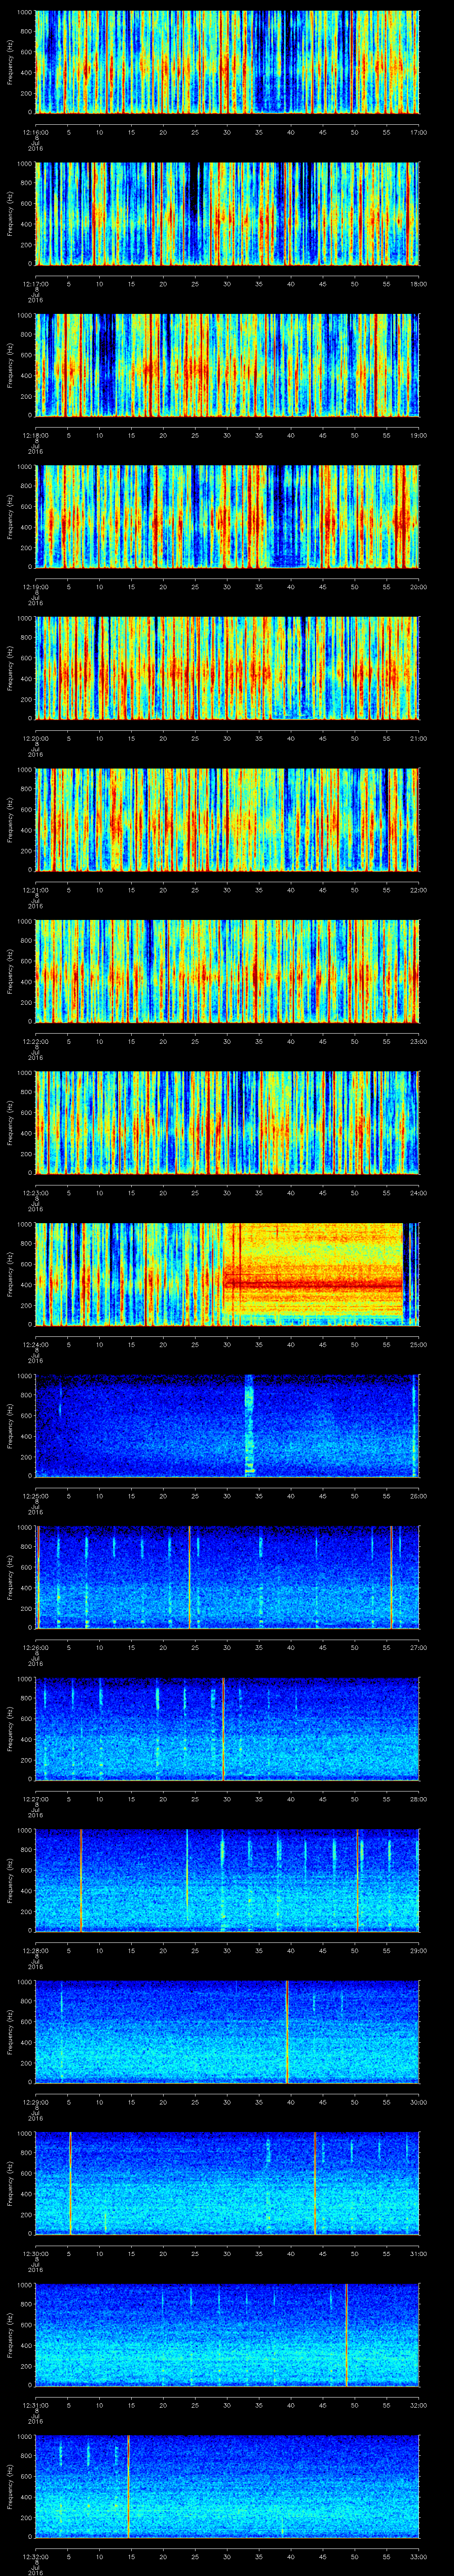The height and width of the screenshot is (2576, 454).
Task: Click the 12:29:00 start time label
Action: [36, 2102]
